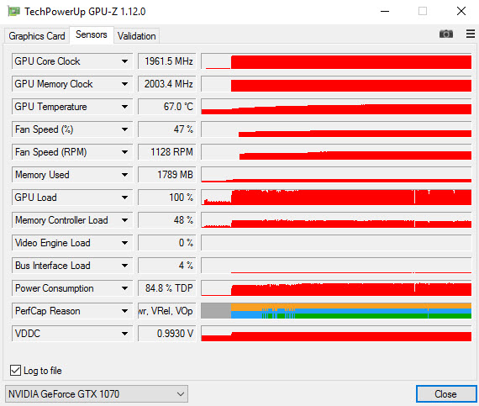
Task: Click the 4 % bus interface value
Action: (x=166, y=266)
